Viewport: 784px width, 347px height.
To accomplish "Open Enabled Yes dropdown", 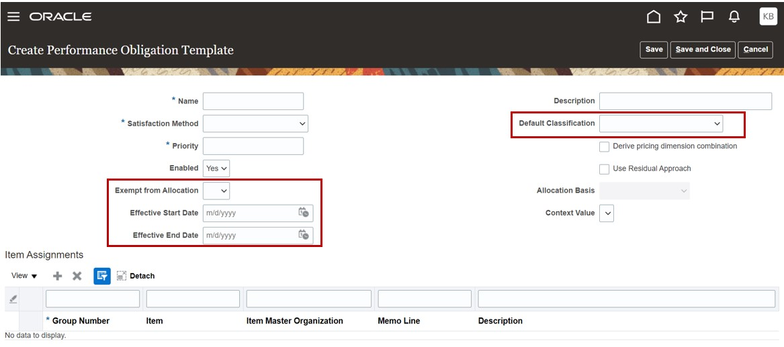I will (x=216, y=168).
